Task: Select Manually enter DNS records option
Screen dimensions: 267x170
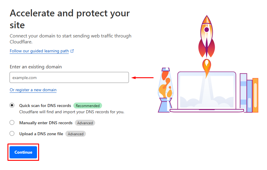Action: tap(12, 122)
